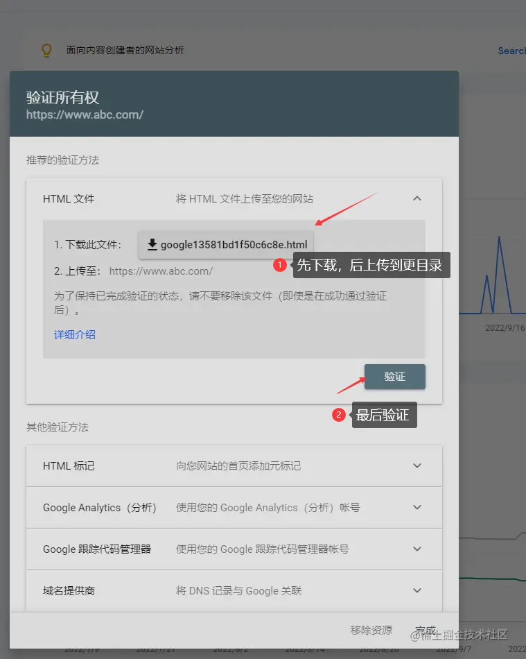The width and height of the screenshot is (526, 659).
Task: Open the 详细介绍 link
Action: [x=75, y=334]
